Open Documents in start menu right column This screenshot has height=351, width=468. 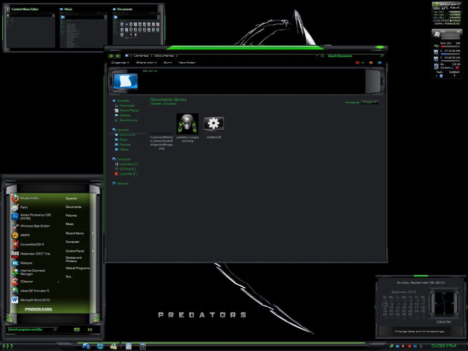click(x=74, y=207)
